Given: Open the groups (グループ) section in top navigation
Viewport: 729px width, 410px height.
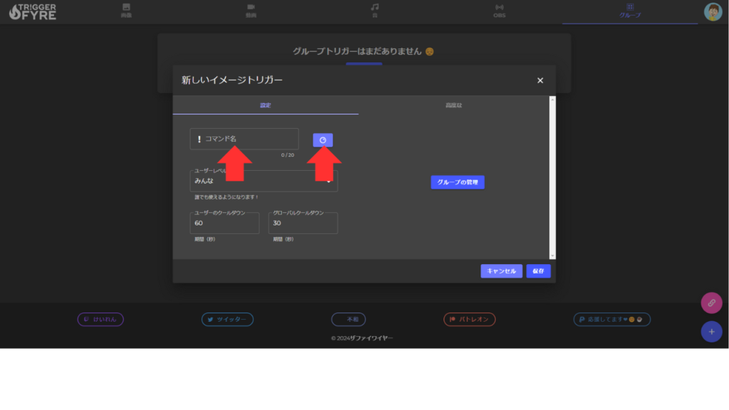Looking at the screenshot, I should 629,11.
